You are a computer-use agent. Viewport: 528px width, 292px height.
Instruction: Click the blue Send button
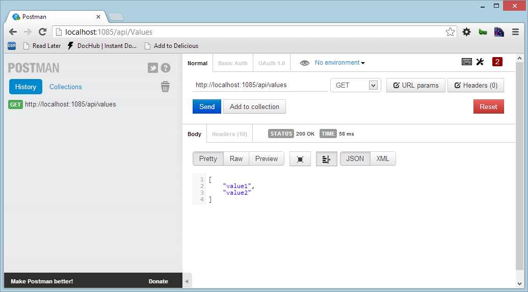pos(207,107)
